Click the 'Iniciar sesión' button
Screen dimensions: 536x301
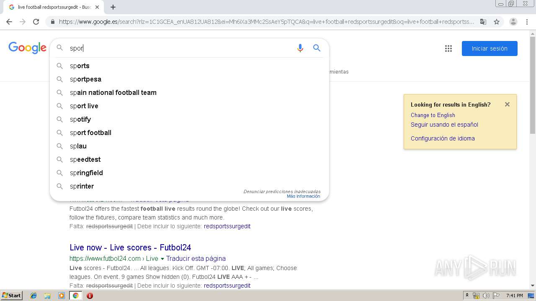490,48
